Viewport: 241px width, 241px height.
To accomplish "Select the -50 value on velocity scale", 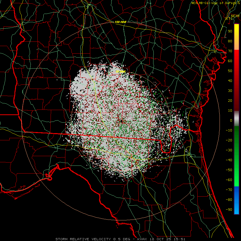I will 229,170.
